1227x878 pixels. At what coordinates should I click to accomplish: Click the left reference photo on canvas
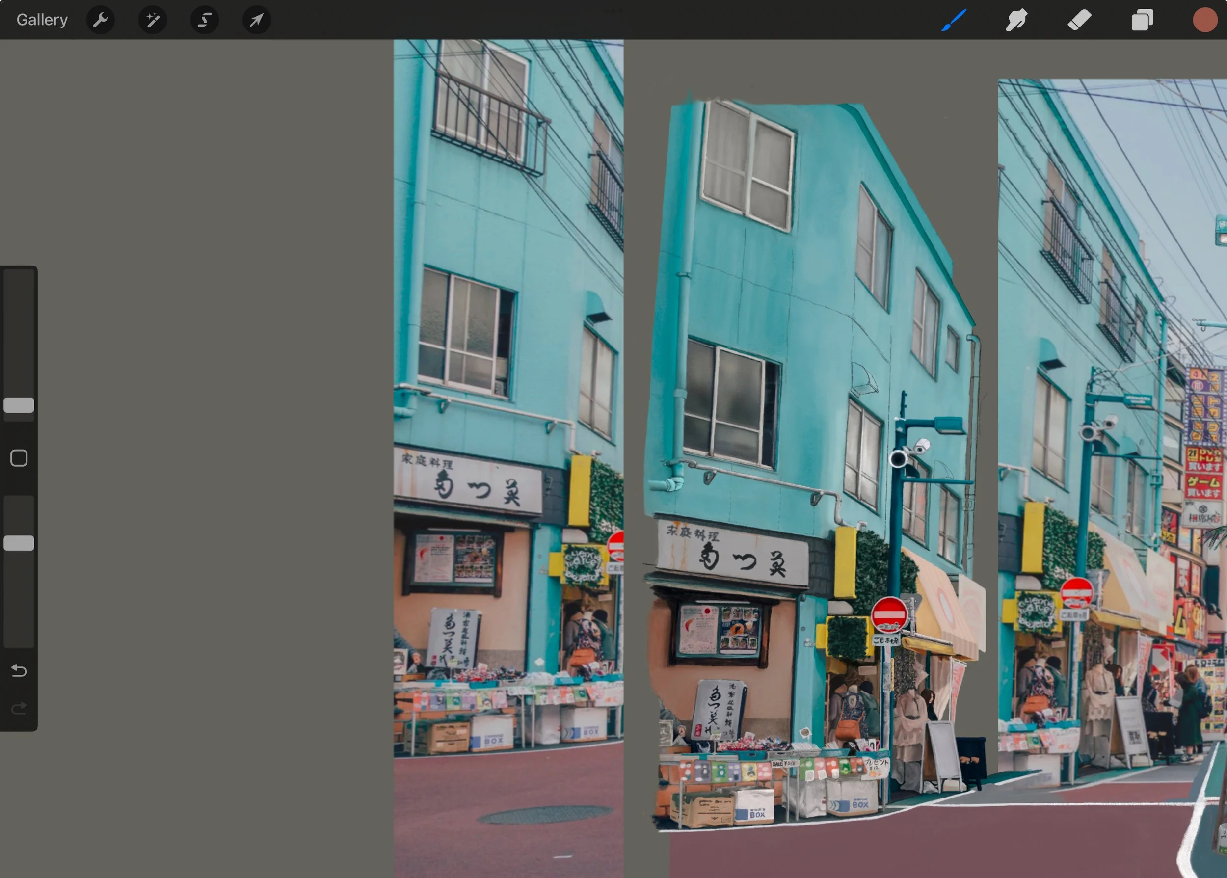pyautogui.click(x=508, y=432)
